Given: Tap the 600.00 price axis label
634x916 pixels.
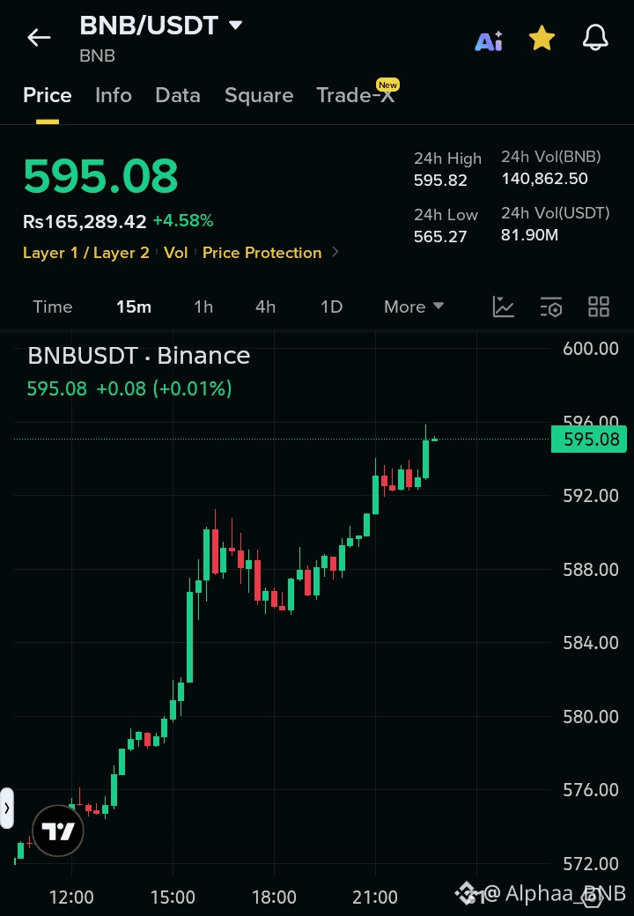Looking at the screenshot, I should pos(591,349).
